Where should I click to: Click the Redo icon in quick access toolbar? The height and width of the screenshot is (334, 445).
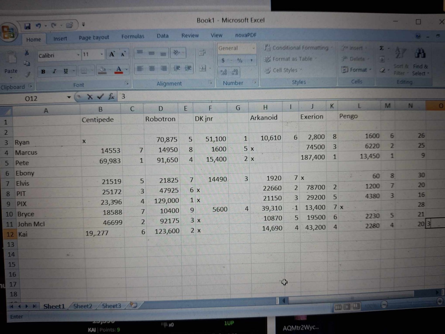(54, 26)
